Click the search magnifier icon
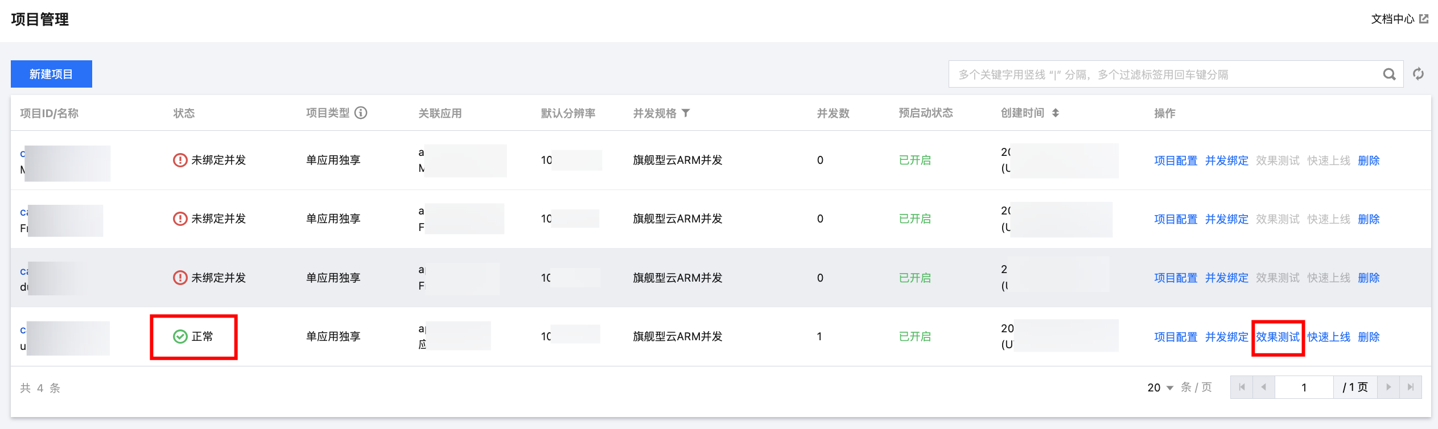The image size is (1438, 429). [1389, 75]
